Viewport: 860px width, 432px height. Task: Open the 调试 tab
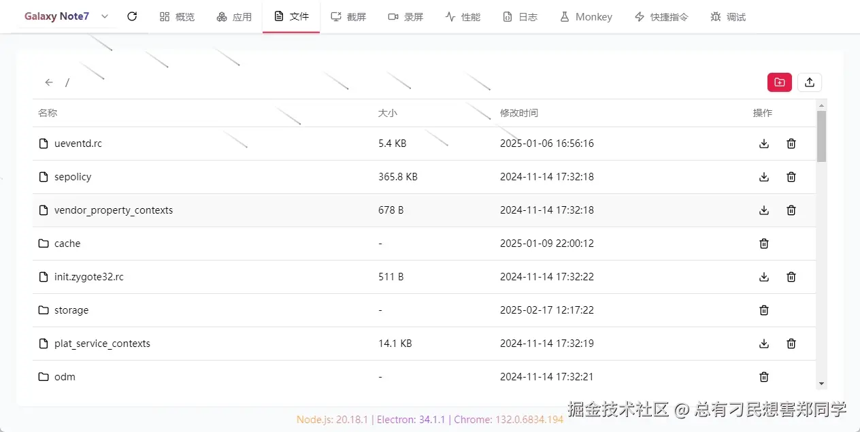click(727, 16)
